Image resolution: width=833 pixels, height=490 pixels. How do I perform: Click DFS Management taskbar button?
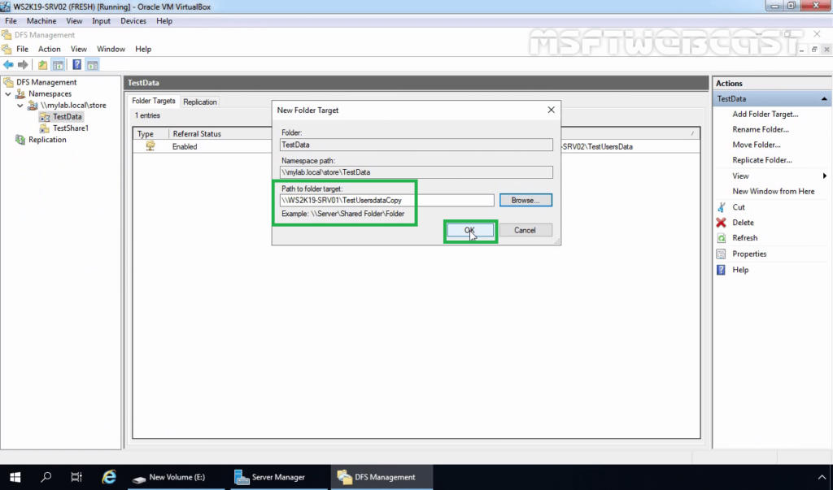pyautogui.click(x=382, y=477)
